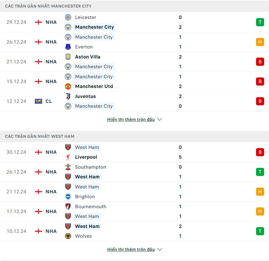The height and width of the screenshot is (261, 269).
Task: Click the Brighton crest icon
Action: coord(68,197)
